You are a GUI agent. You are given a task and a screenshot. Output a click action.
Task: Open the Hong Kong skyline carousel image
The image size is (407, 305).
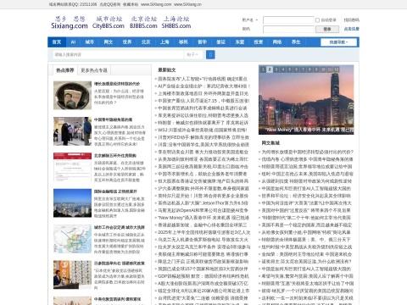coord(306,99)
